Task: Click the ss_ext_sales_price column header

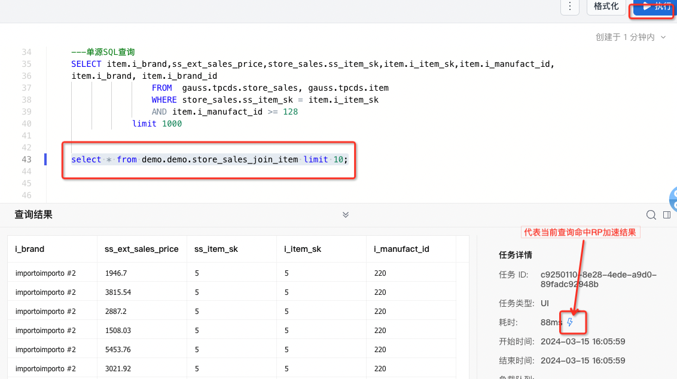Action: pos(141,249)
